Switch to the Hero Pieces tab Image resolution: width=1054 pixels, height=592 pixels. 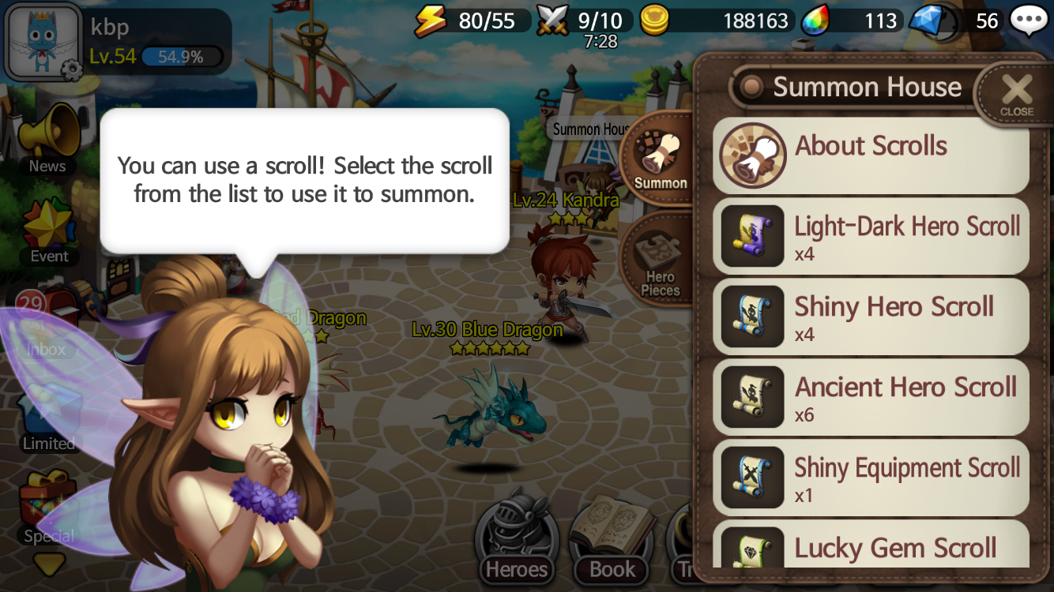pyautogui.click(x=660, y=258)
